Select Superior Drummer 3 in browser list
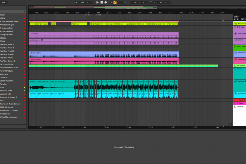 tap(8, 97)
